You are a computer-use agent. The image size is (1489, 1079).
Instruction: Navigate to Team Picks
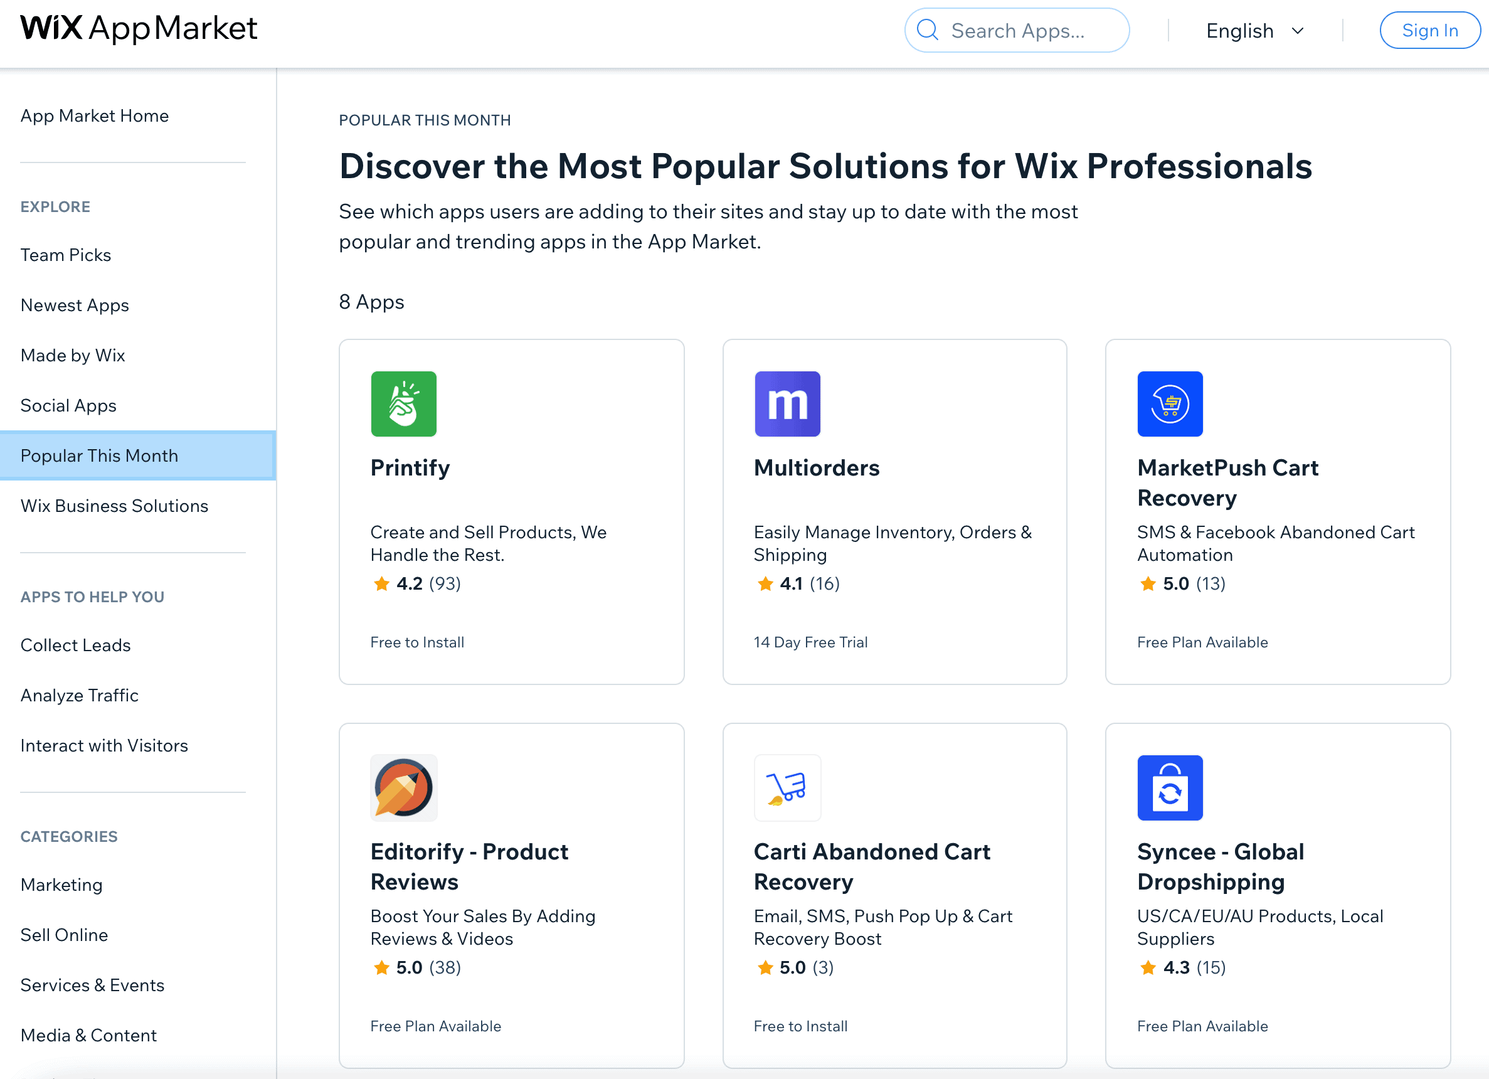pyautogui.click(x=66, y=255)
